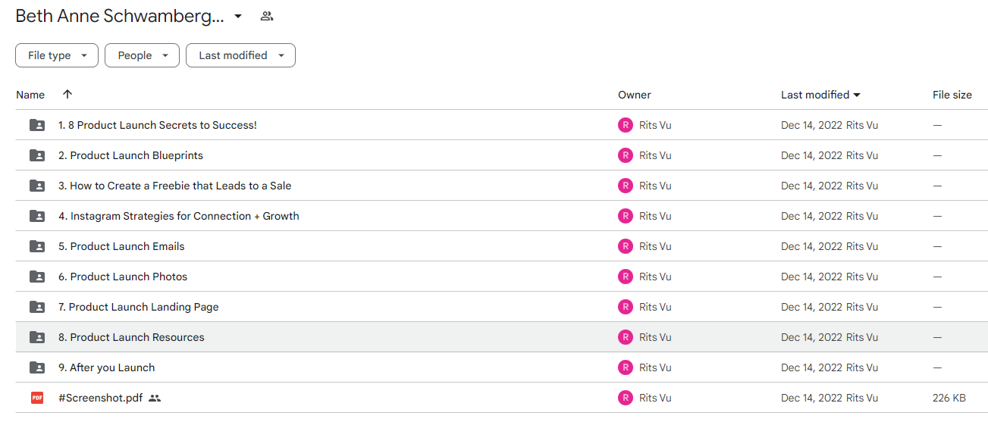
Task: Select the Product Launch Resources folder row
Action: 501,337
